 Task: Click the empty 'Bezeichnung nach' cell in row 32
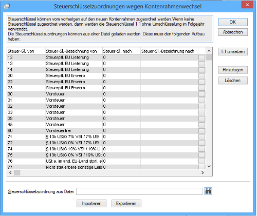pos(169,106)
